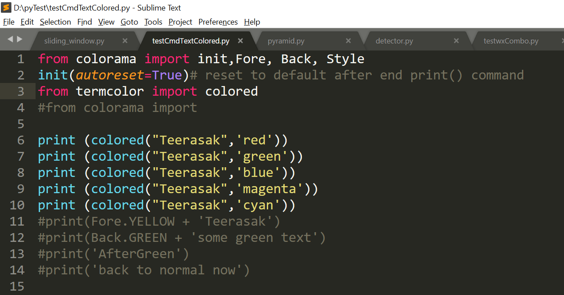Click the Sublime Text application icon in titlebar
This screenshot has width=564, height=295.
pyautogui.click(x=6, y=7)
